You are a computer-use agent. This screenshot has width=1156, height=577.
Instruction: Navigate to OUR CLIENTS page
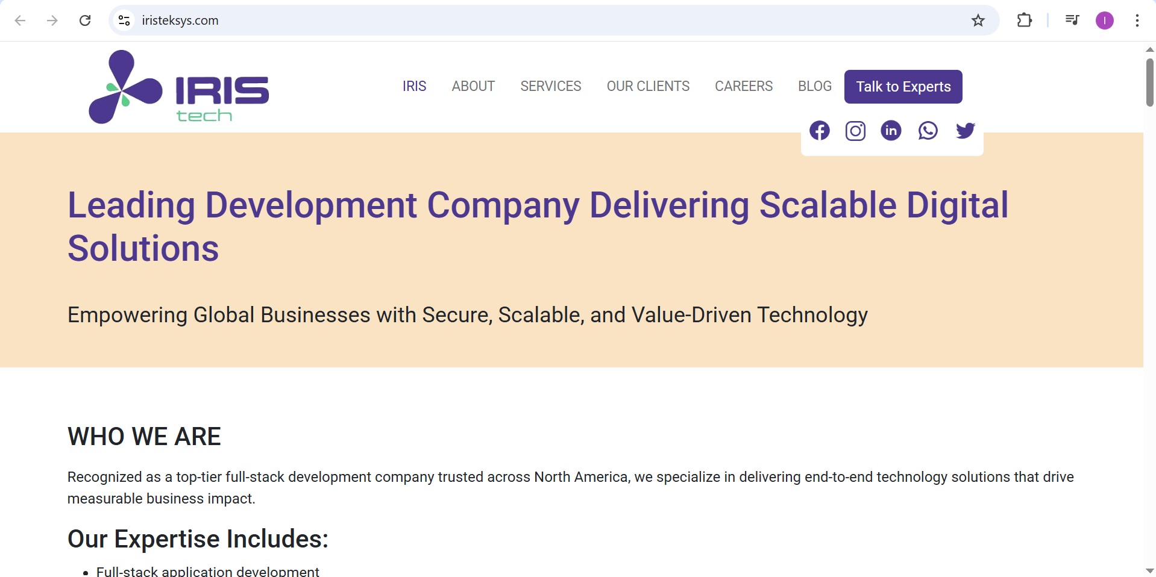click(x=648, y=86)
